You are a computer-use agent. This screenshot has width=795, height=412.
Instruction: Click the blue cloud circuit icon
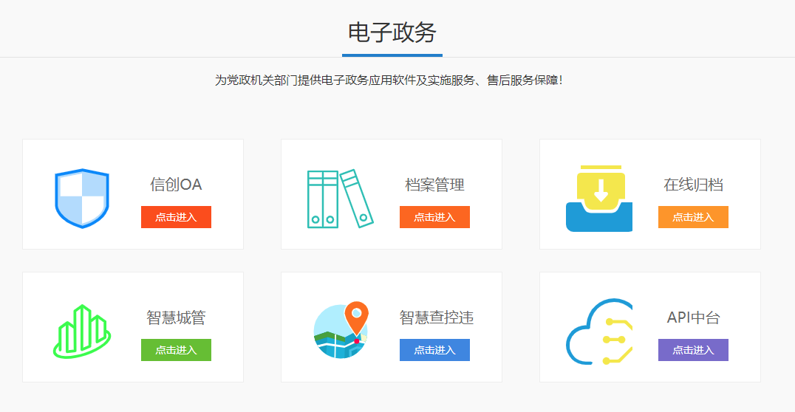click(599, 331)
